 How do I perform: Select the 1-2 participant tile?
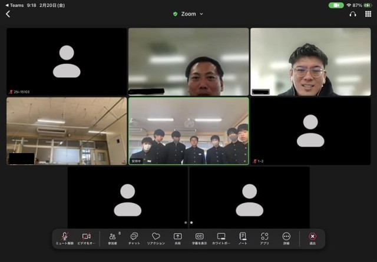310,131
